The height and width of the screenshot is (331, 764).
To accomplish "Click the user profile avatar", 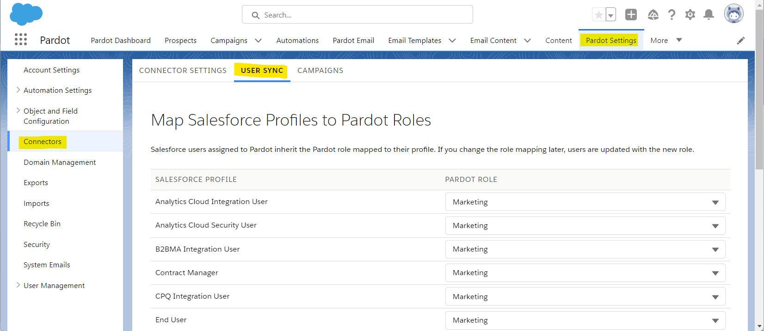I will [x=734, y=14].
